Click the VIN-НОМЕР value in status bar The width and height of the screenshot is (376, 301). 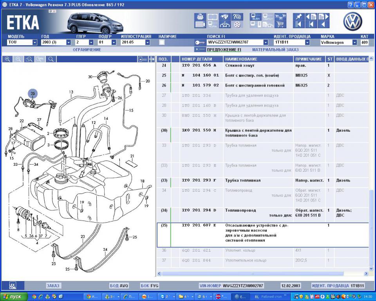pos(243,286)
